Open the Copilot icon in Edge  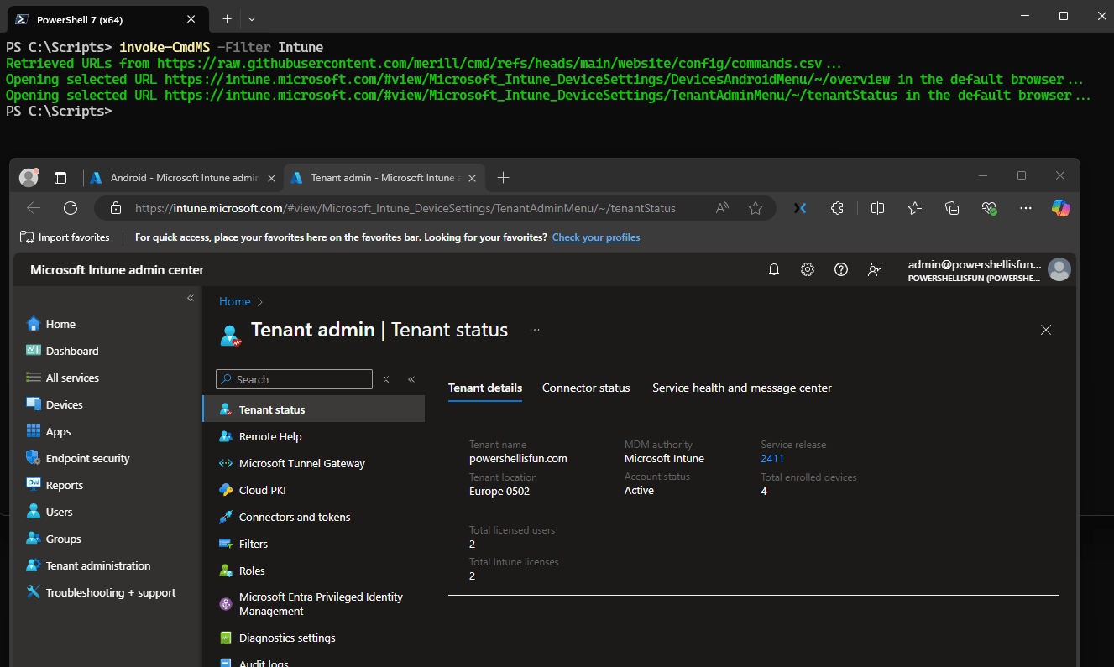click(1061, 208)
